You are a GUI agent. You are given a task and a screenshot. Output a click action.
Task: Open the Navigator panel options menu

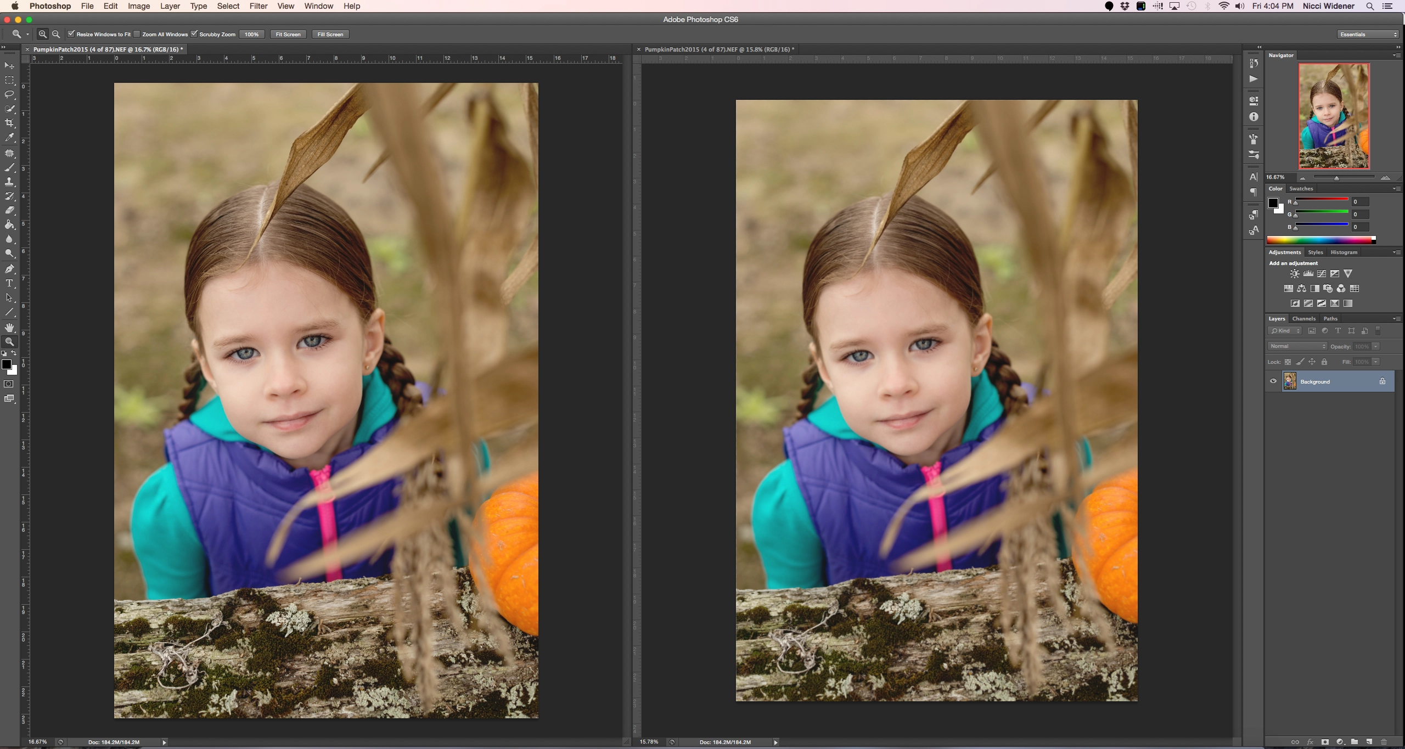click(1396, 55)
